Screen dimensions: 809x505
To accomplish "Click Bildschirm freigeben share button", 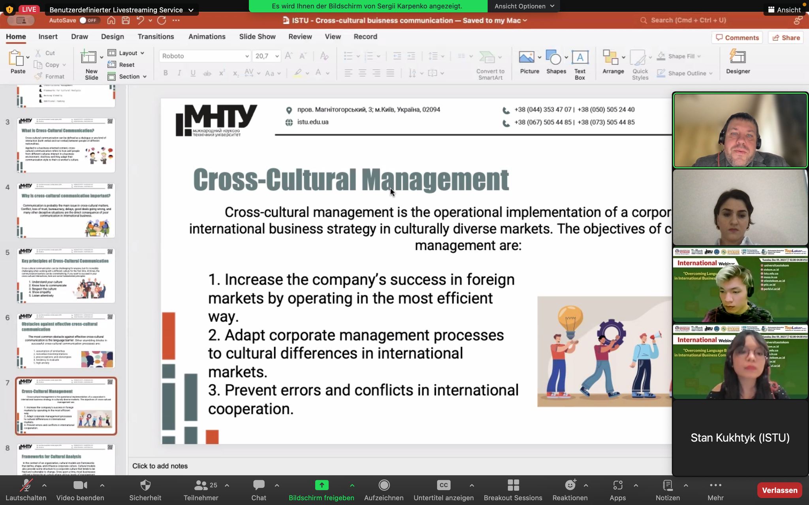I will [322, 490].
